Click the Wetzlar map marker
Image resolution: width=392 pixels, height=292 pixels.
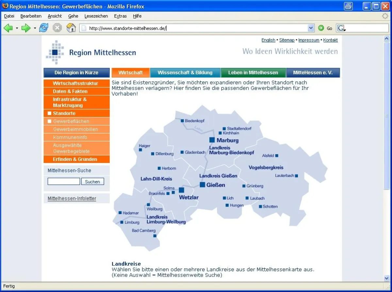click(x=181, y=190)
